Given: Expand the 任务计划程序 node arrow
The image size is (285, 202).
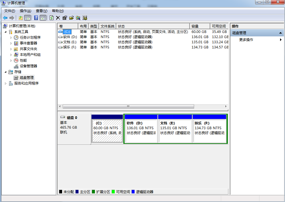Looking at the screenshot, I should [x=11, y=38].
